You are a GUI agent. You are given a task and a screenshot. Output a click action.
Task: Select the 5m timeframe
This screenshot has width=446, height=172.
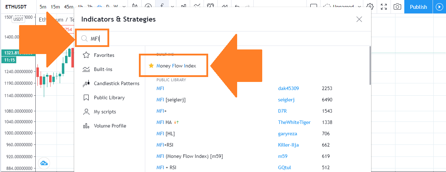click(43, 7)
